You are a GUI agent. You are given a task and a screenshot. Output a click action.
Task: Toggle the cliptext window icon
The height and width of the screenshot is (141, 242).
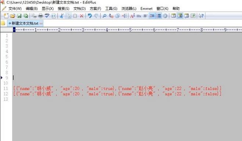pos(180,16)
